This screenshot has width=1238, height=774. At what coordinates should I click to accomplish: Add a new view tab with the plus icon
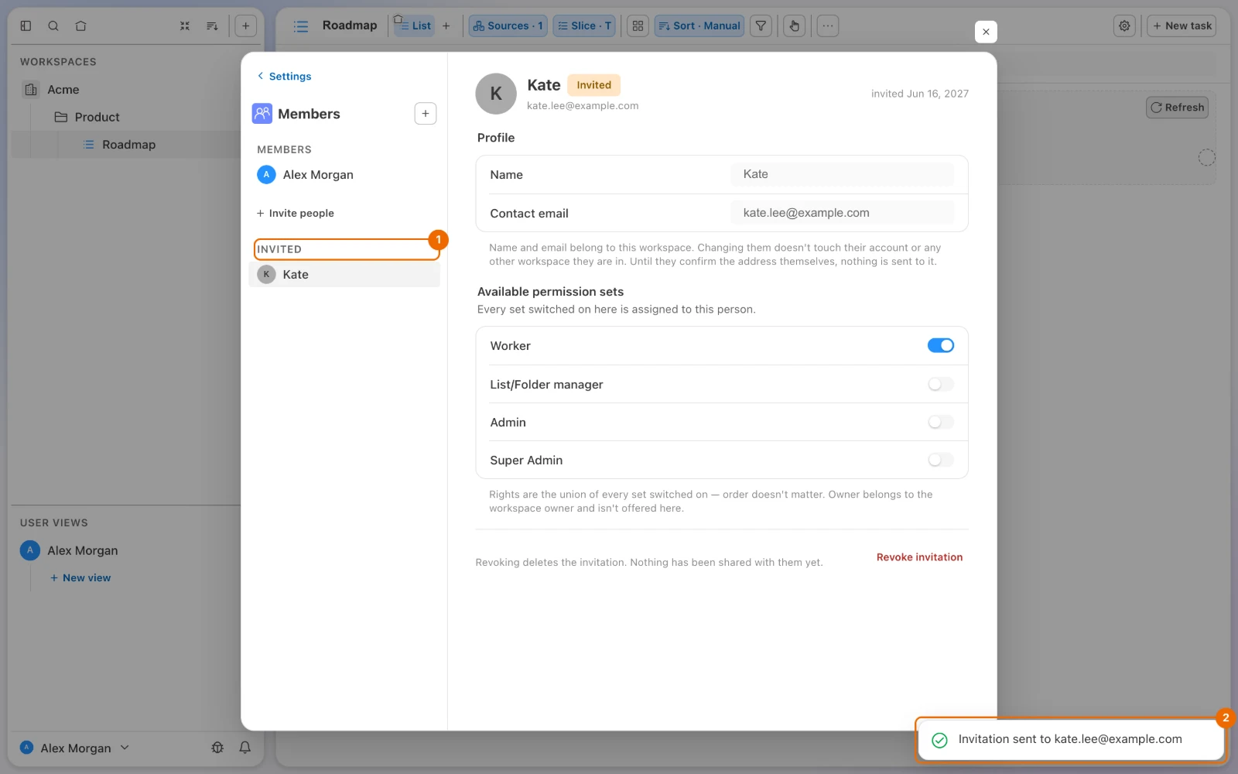pyautogui.click(x=446, y=26)
